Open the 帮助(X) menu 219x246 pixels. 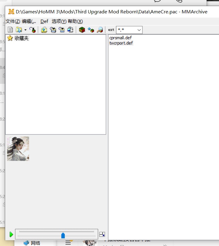[75, 21]
